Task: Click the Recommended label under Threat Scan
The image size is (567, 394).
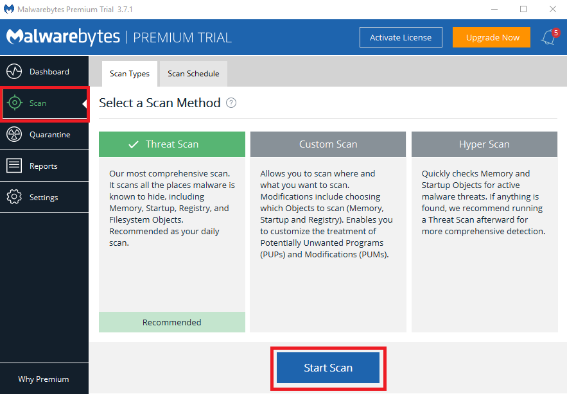Action: 171,322
